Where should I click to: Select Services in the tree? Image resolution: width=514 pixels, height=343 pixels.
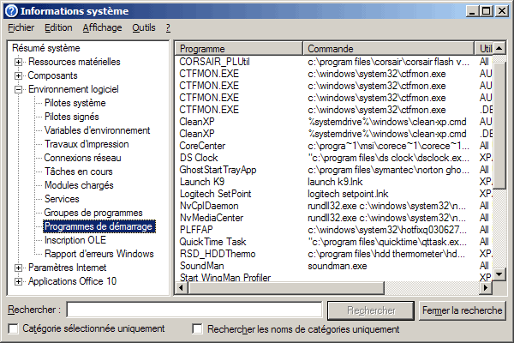coord(62,199)
